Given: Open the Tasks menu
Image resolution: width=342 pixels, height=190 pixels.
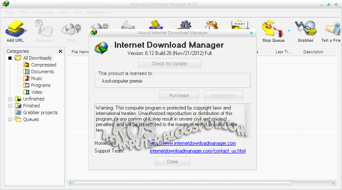Looking at the screenshot, I should pyautogui.click(x=9, y=12).
